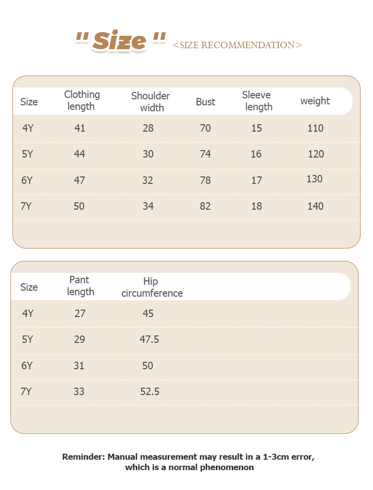Screen dimensions: 373x490
Task: Select the Shoulder width column header
Action: click(150, 101)
